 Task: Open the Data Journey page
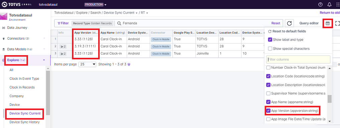coord(17,28)
